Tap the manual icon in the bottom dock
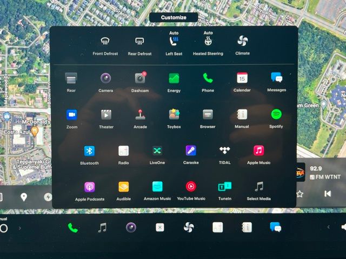The width and height of the screenshot is (346, 259). coord(247,227)
